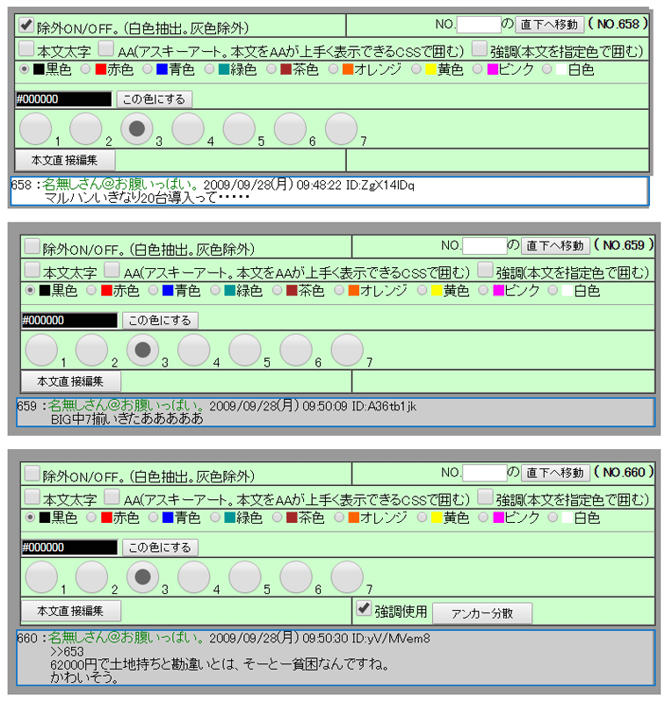Select 緑色 radio button in post 659 panel
The image size is (665, 703).
(216, 290)
